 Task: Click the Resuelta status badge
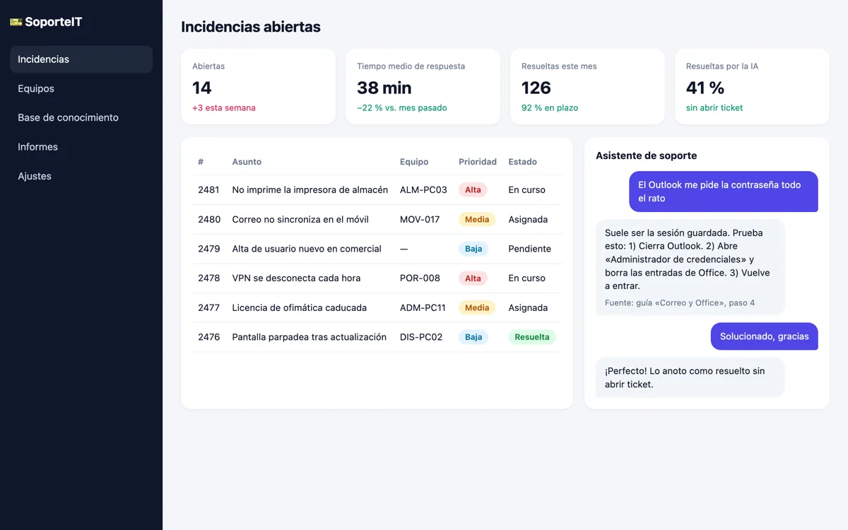pyautogui.click(x=532, y=337)
